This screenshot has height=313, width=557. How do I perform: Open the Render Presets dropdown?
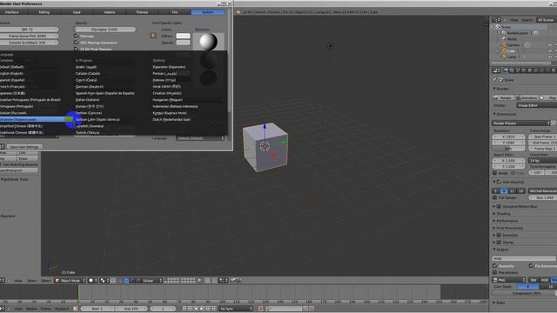[520, 123]
